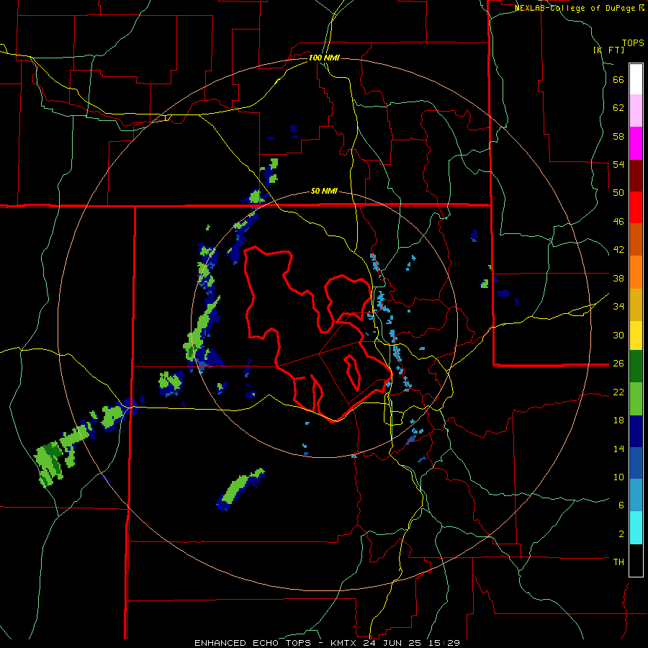Select the light green legend swatch
648x648 pixels.
636,399
